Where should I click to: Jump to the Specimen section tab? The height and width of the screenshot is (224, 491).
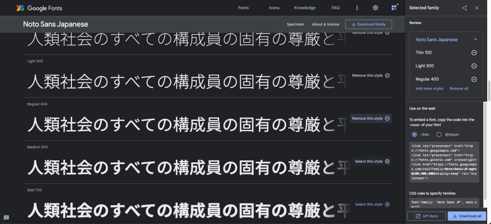click(295, 24)
